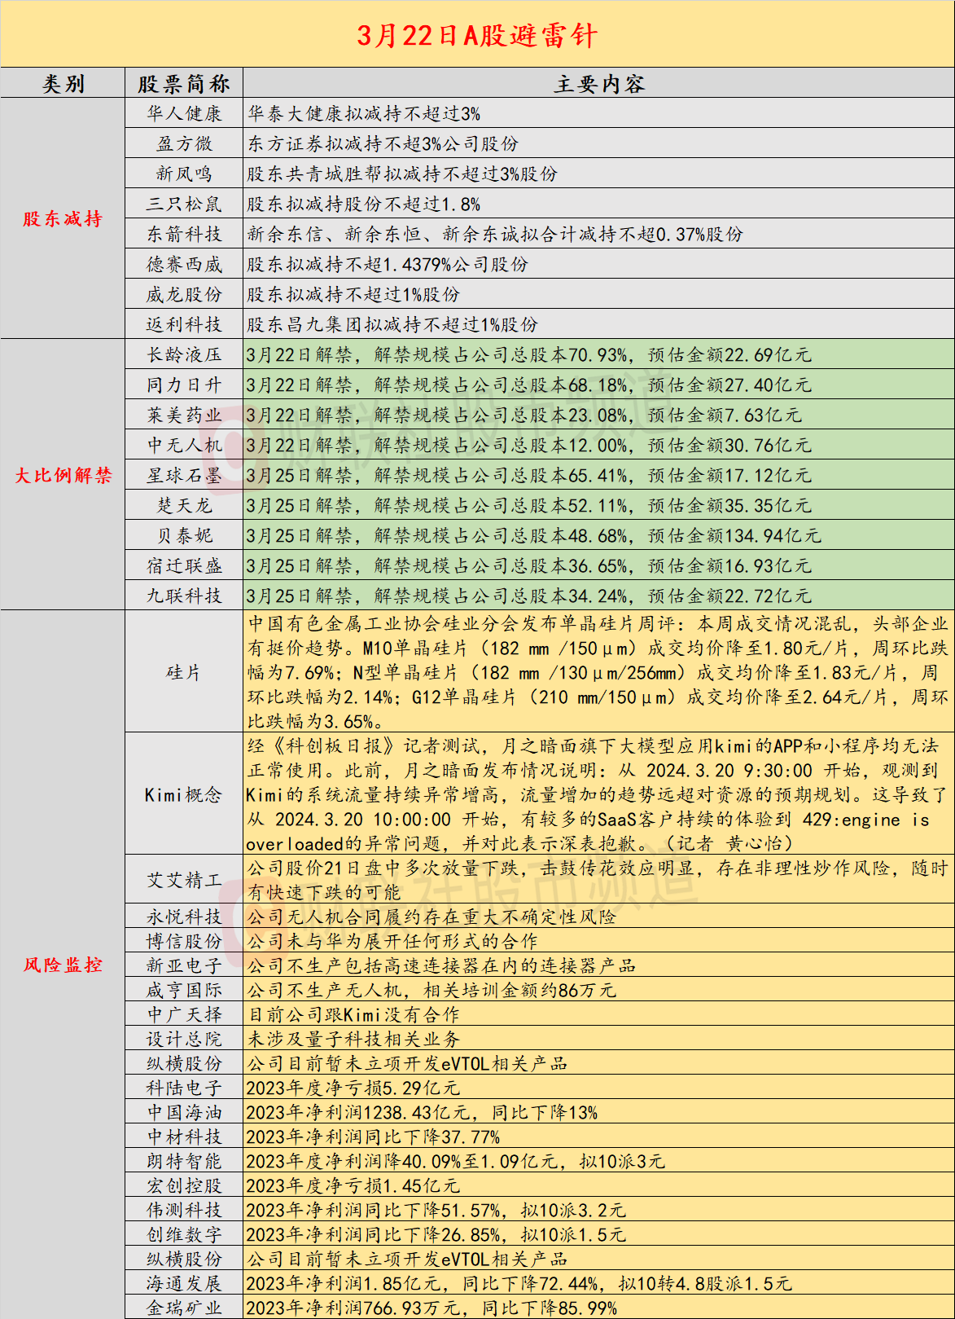Click content 公司未与华为展开任何形式的合作

tap(392, 941)
